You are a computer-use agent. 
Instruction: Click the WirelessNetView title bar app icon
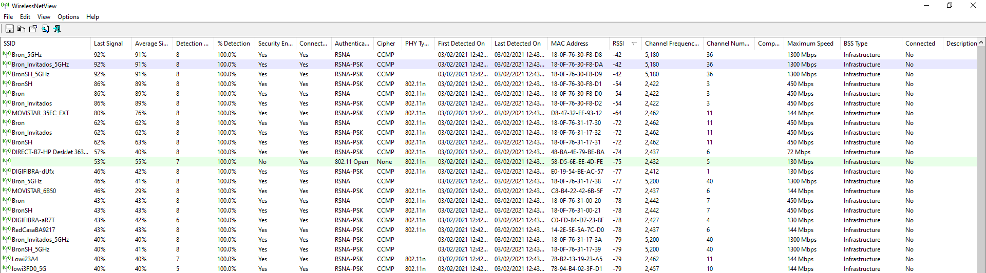tap(6, 6)
